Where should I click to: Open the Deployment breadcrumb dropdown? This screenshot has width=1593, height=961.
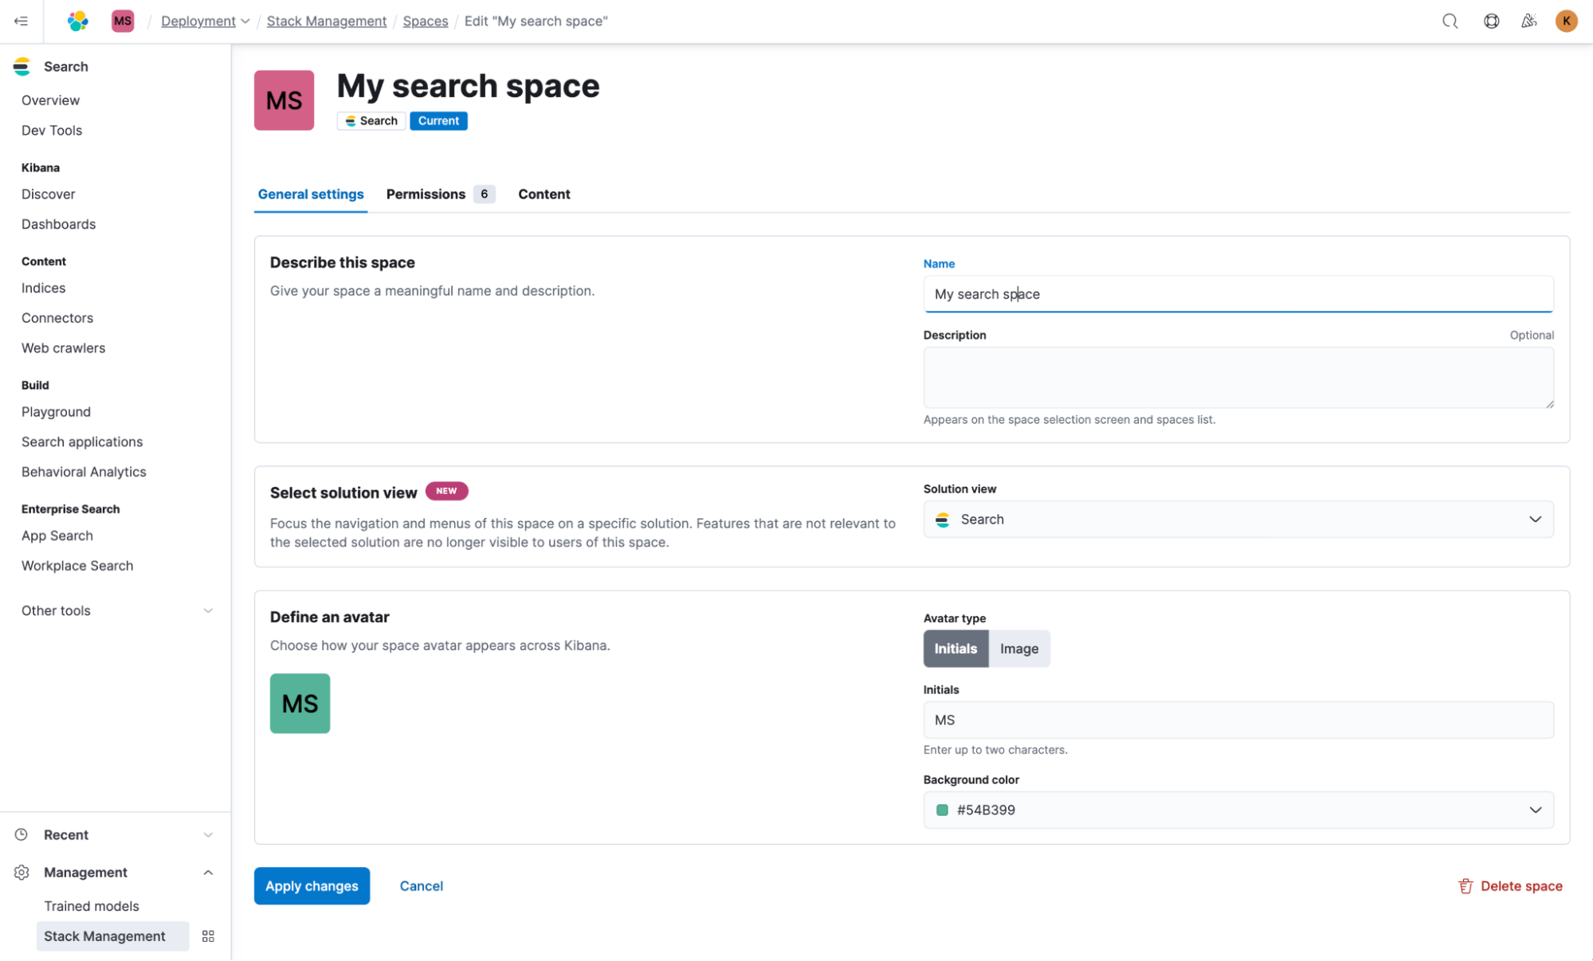click(x=205, y=22)
